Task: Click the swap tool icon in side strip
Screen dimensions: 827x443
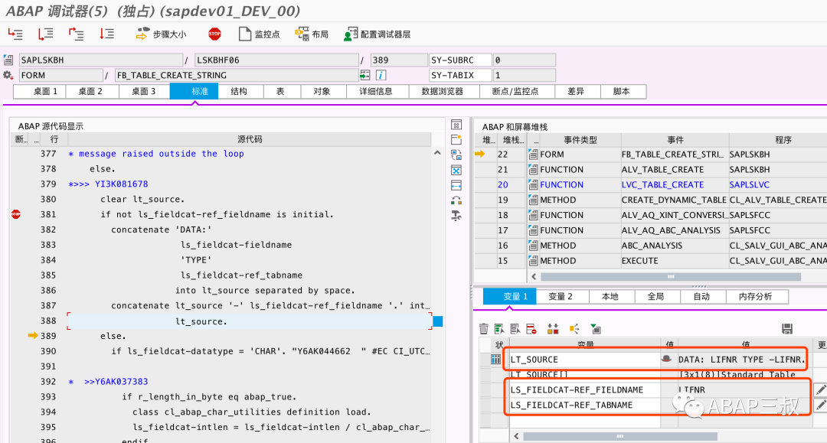Action: [456, 155]
